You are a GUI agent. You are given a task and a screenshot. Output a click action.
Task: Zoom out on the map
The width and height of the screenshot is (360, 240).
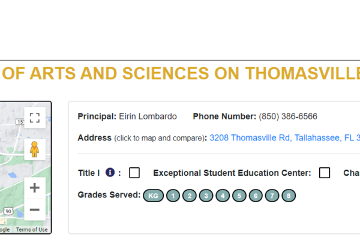click(x=35, y=209)
